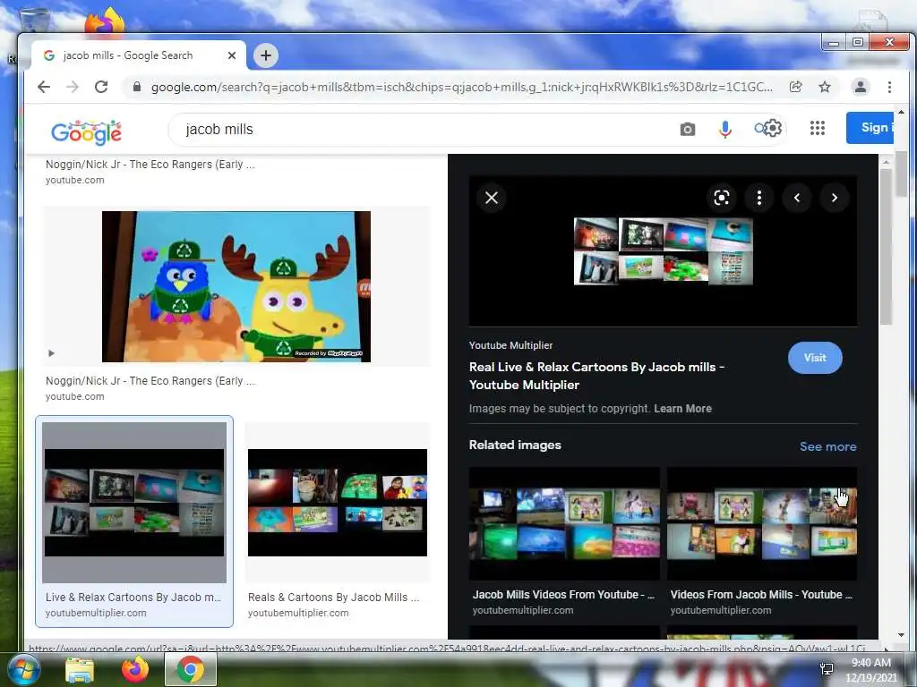This screenshot has height=687, width=917.
Task: Click the Visit button
Action: click(815, 358)
